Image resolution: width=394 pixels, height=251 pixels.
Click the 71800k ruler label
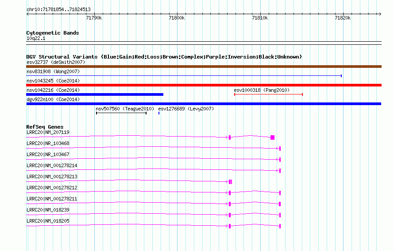coord(177,18)
